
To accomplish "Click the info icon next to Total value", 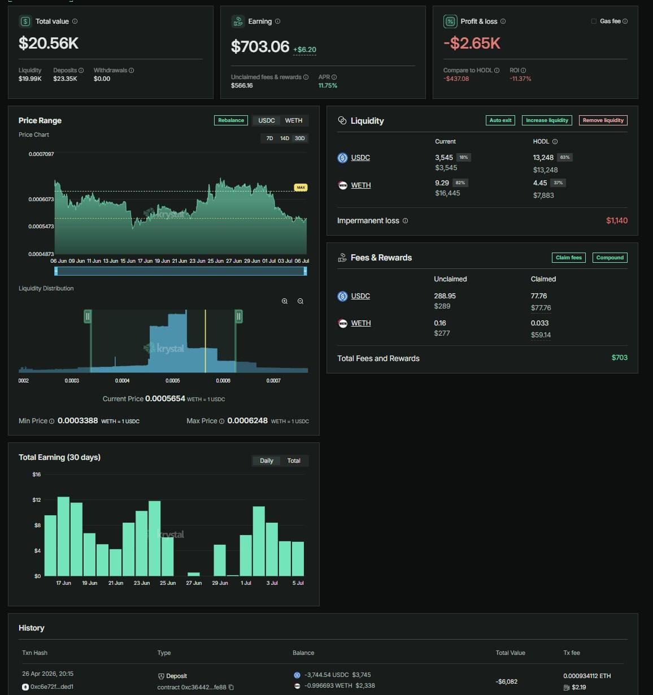I will click(75, 21).
